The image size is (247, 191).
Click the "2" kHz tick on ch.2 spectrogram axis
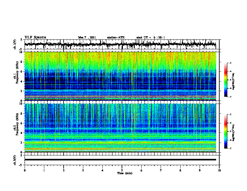tap(22, 143)
